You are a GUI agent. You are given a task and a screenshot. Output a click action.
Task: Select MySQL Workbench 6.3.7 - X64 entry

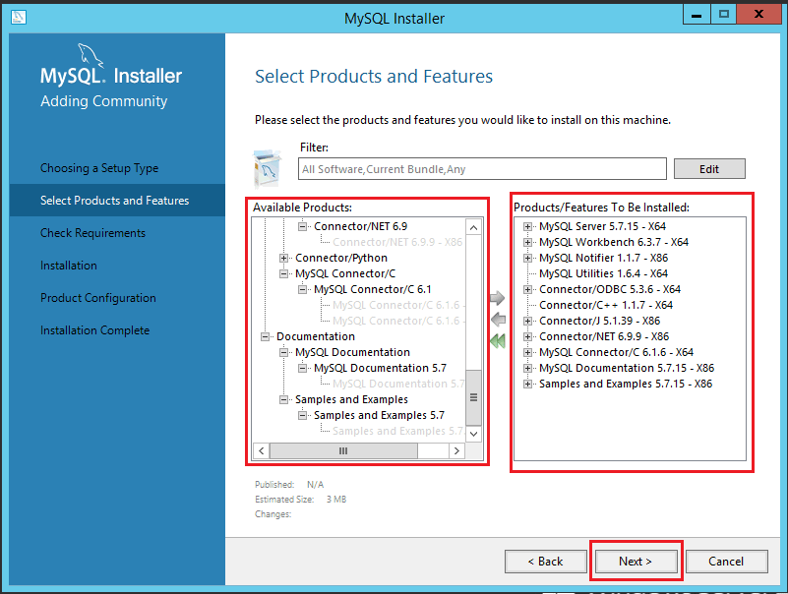(x=613, y=242)
